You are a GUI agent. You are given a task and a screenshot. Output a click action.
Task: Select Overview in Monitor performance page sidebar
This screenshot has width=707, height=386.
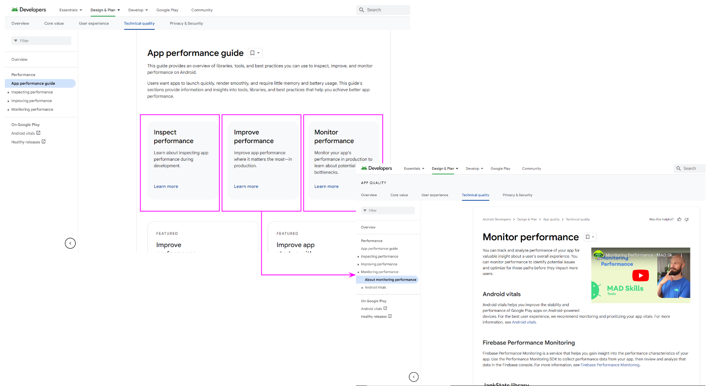(x=368, y=227)
